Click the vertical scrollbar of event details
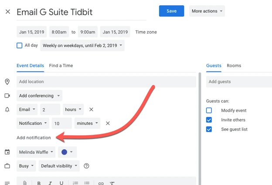This screenshot has height=185, width=272. click(200, 129)
